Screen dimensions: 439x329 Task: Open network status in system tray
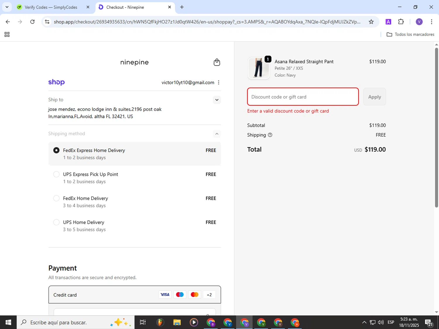click(372, 322)
